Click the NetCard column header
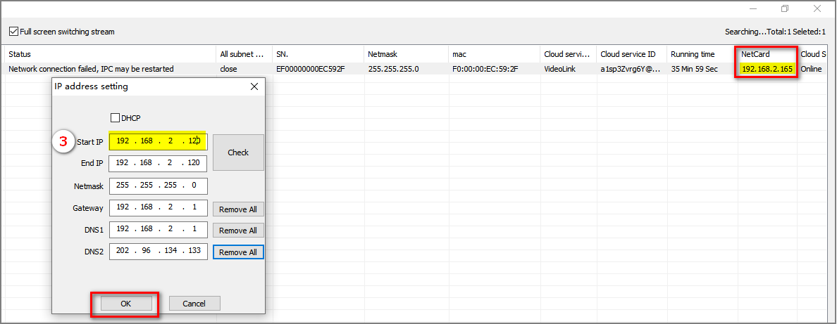This screenshot has width=837, height=324. (767, 54)
